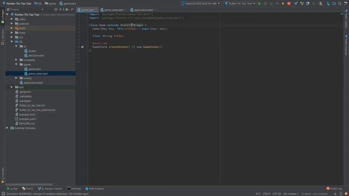Image resolution: width=349 pixels, height=196 pixels.
Task: Click the game.dart breadcrumb in navigation bar
Action: pos(68,4)
